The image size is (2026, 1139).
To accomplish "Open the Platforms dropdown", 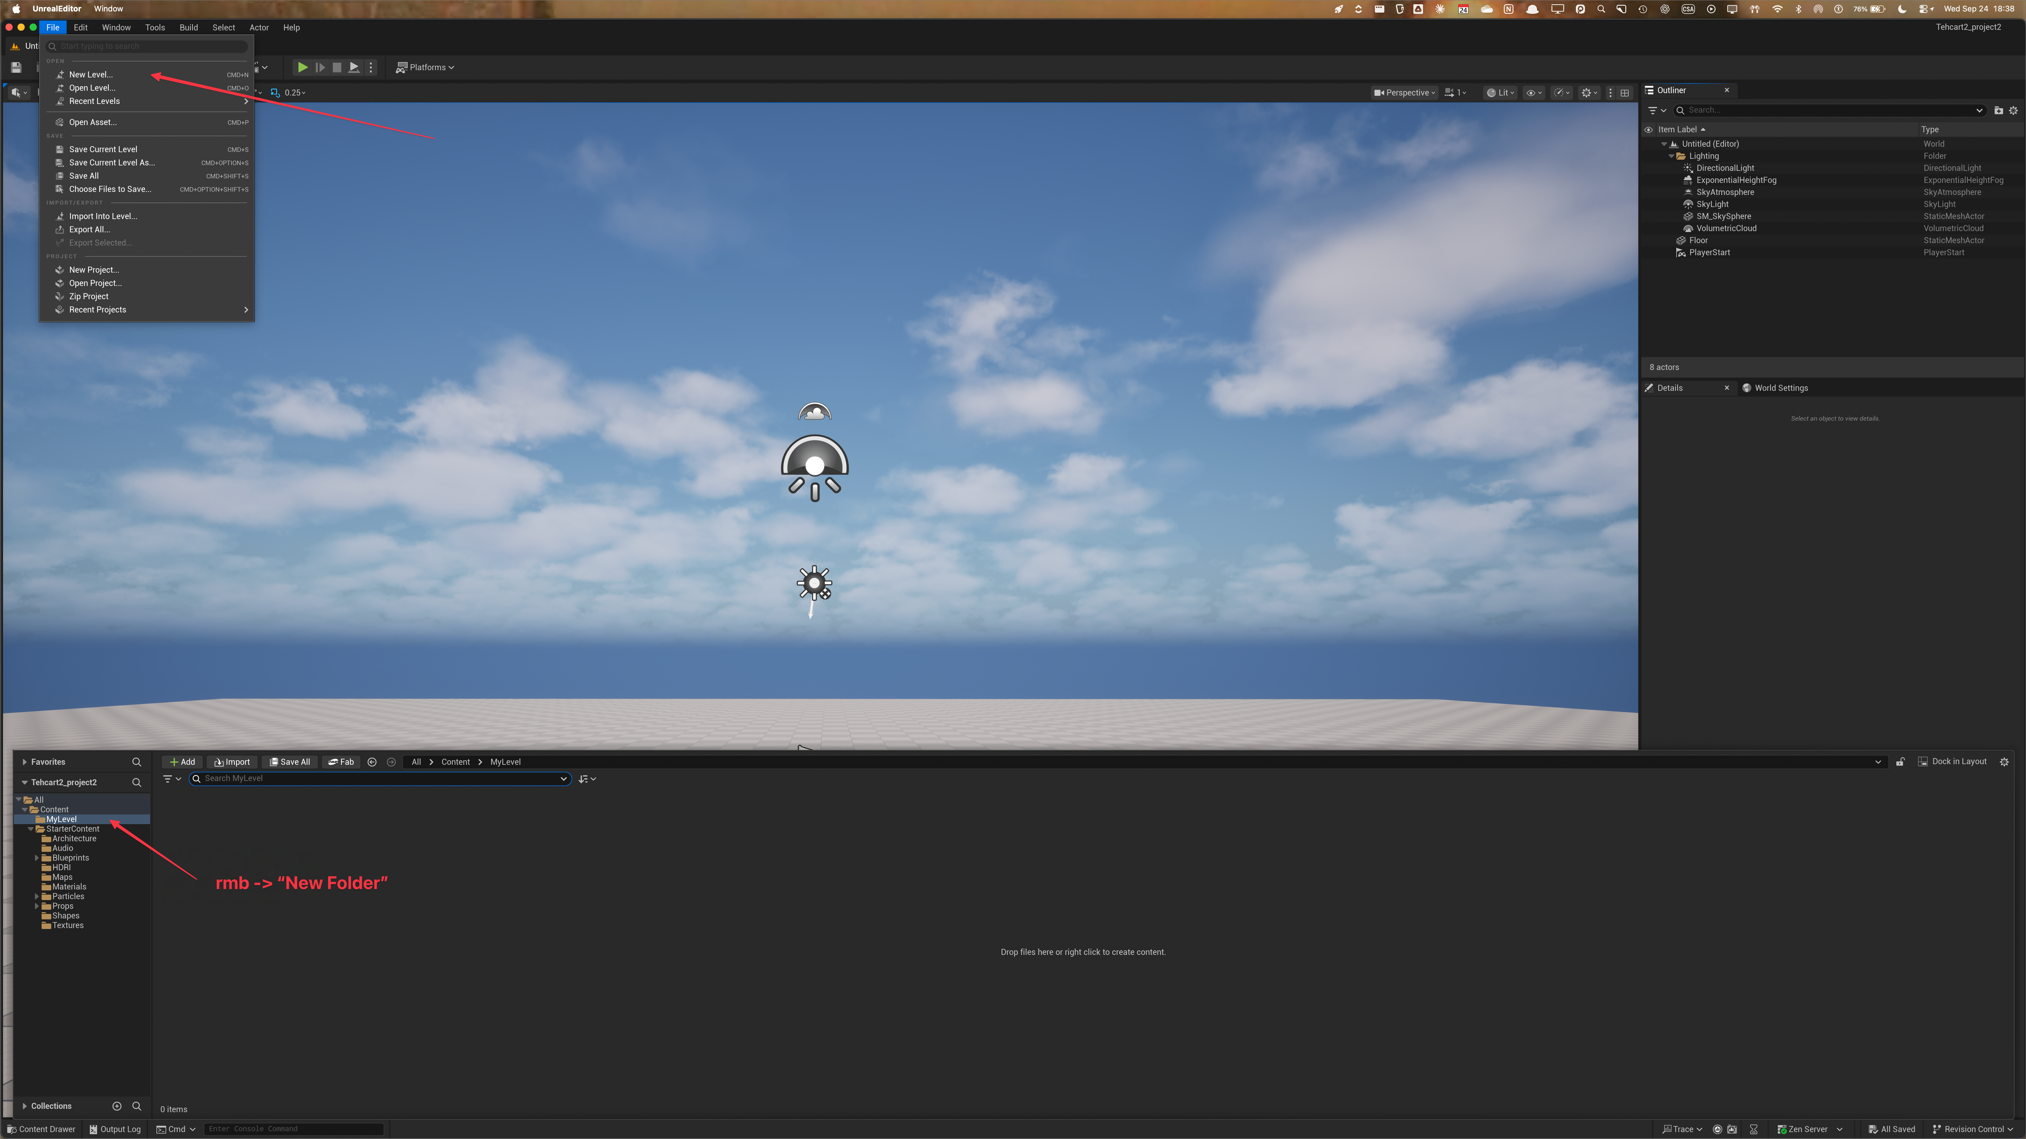I will (x=425, y=67).
